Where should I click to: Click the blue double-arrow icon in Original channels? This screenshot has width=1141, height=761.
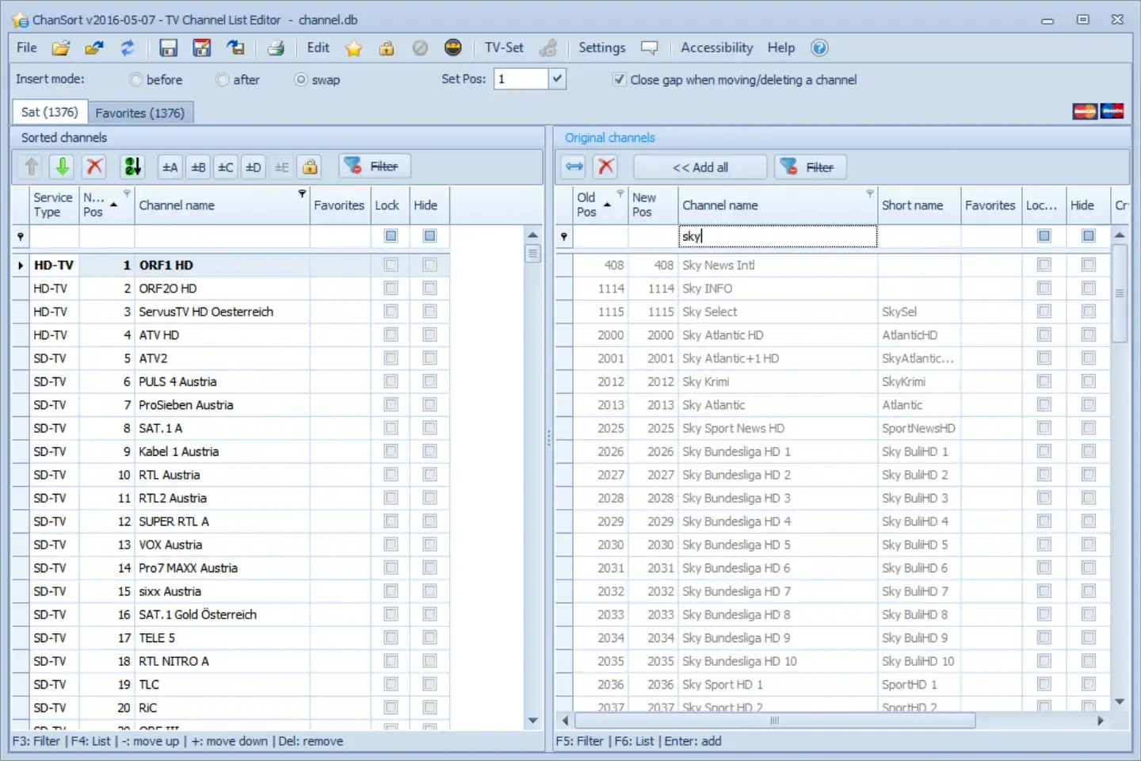pos(574,166)
